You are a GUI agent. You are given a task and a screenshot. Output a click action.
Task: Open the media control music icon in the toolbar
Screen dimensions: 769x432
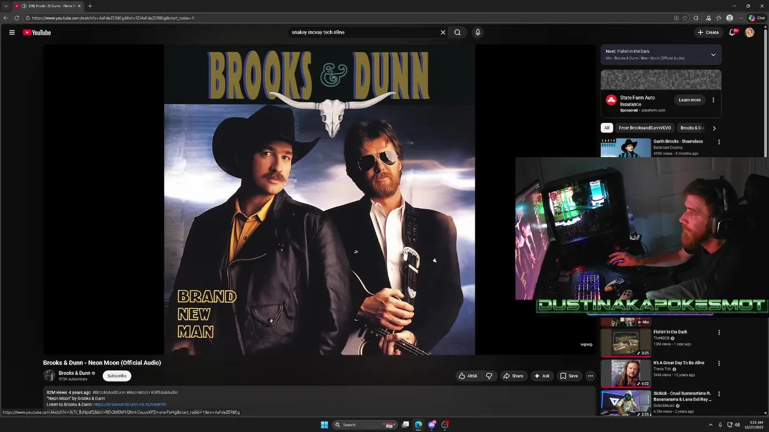click(x=708, y=18)
